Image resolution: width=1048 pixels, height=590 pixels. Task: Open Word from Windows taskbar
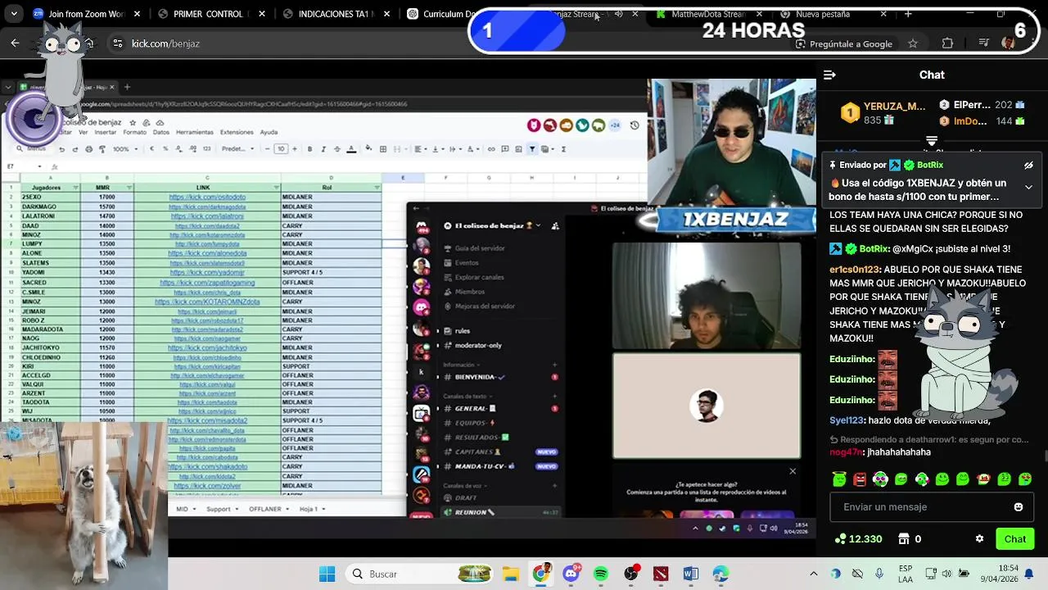click(690, 574)
